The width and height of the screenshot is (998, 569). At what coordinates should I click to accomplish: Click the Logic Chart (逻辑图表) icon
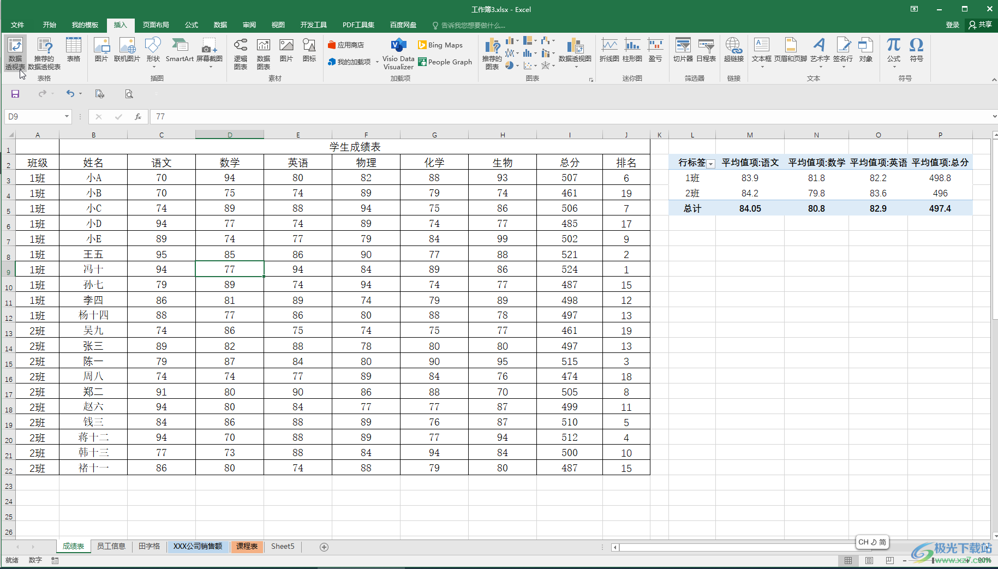click(241, 53)
